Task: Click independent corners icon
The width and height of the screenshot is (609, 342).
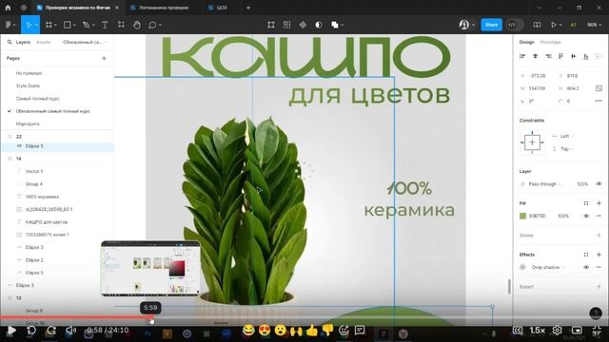Action: [x=599, y=88]
